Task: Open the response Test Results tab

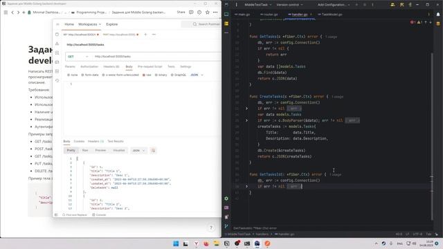Action: [x=116, y=141]
